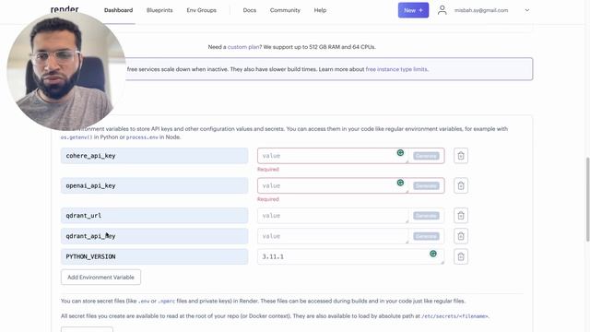Generate a value for qdrant_api_key

[x=426, y=236]
